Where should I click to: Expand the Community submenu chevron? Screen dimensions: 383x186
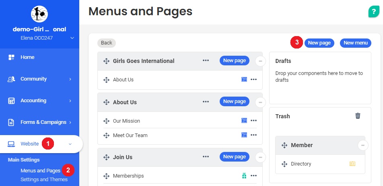[x=70, y=79]
